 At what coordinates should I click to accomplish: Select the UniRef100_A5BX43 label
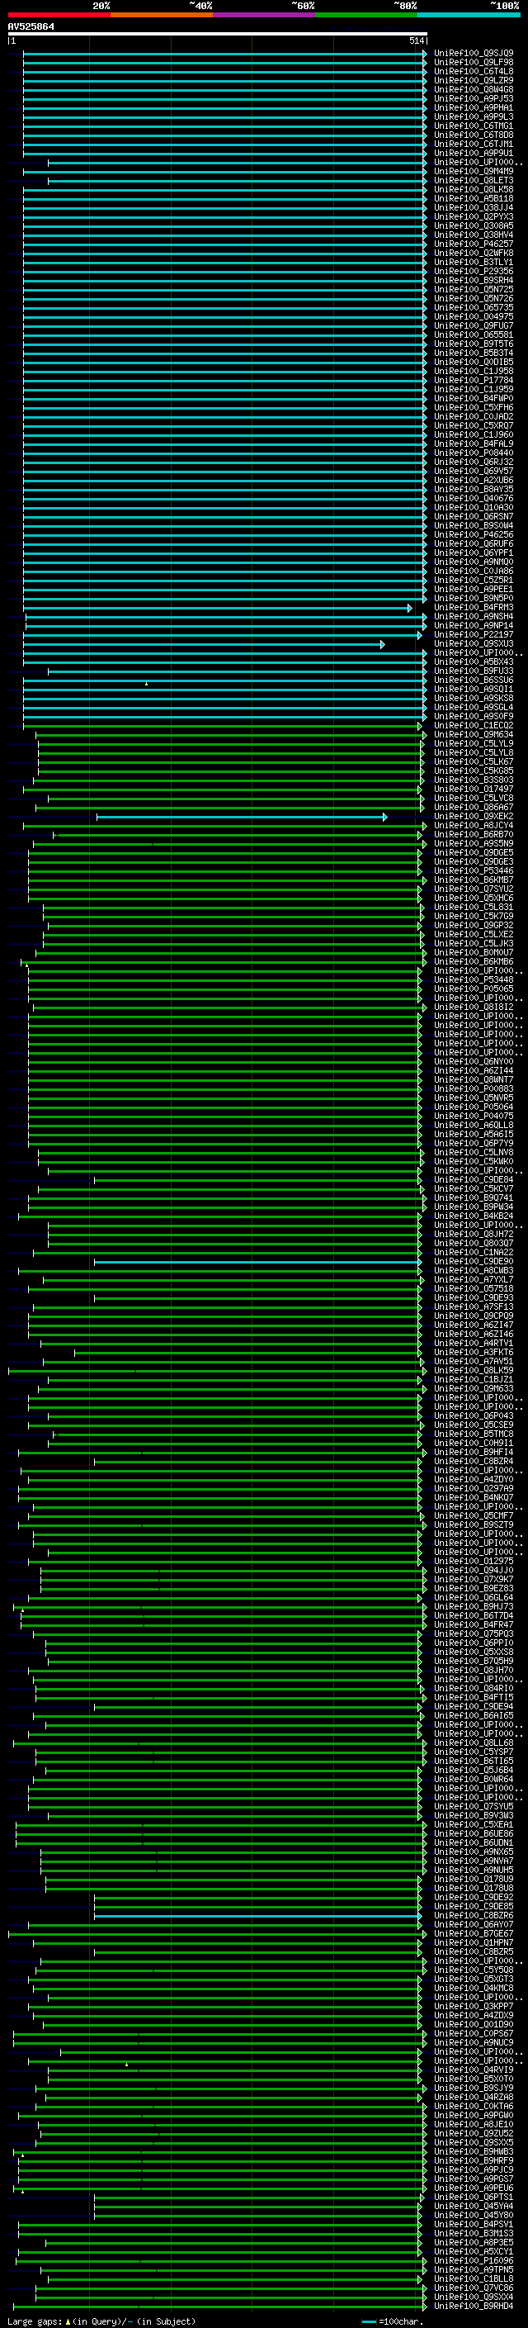pyautogui.click(x=474, y=661)
